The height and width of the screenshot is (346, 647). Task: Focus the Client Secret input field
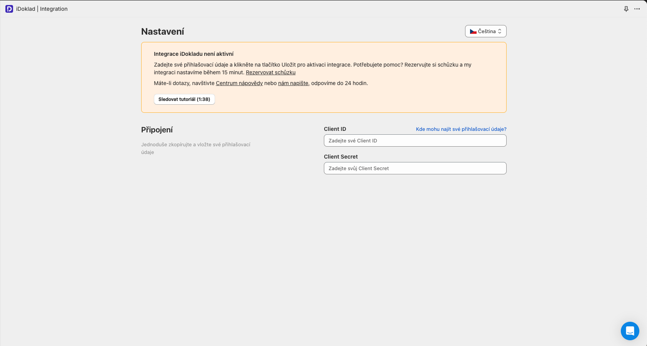pyautogui.click(x=415, y=168)
